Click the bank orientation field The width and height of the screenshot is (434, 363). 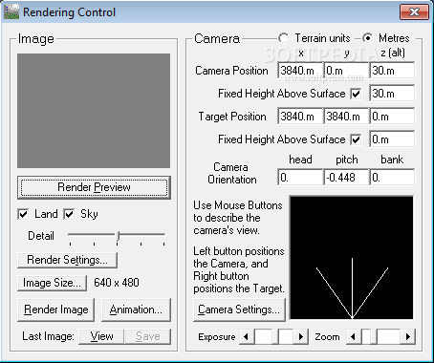pyautogui.click(x=392, y=178)
